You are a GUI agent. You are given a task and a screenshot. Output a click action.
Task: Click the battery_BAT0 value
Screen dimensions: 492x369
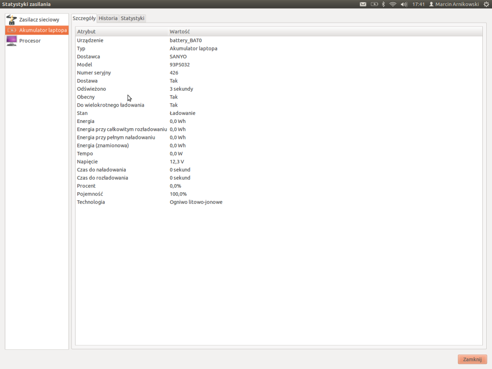186,40
